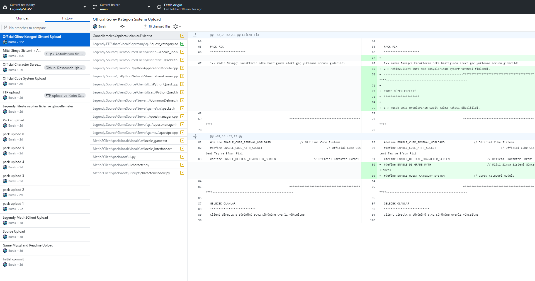
Task: Select commit Source Upload
Action: (x=45, y=234)
